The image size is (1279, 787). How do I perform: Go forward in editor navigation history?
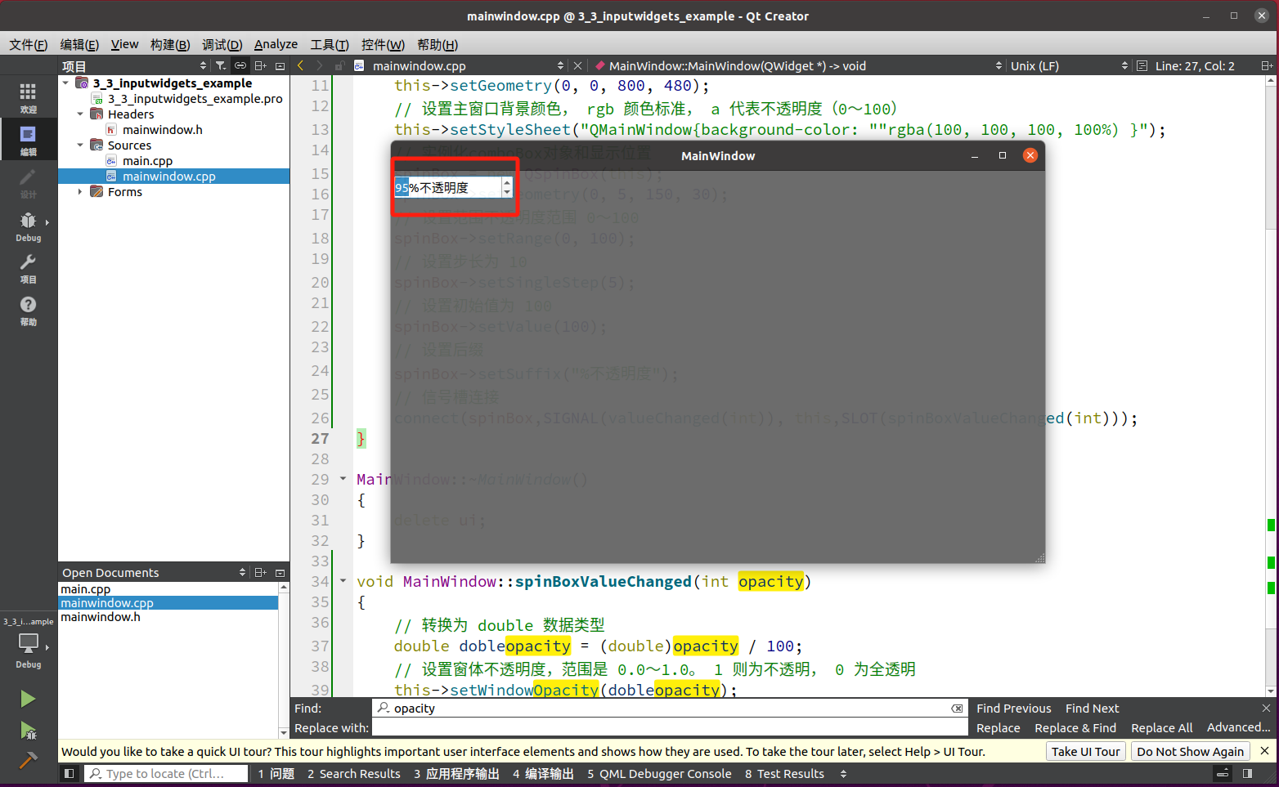(x=320, y=65)
